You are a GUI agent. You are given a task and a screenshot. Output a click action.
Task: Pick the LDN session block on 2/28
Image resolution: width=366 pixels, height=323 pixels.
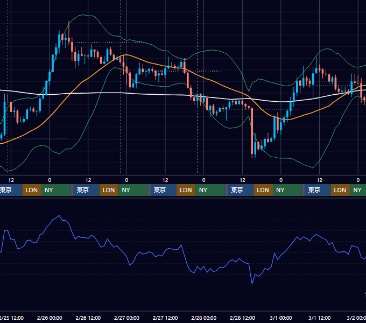(x=263, y=190)
